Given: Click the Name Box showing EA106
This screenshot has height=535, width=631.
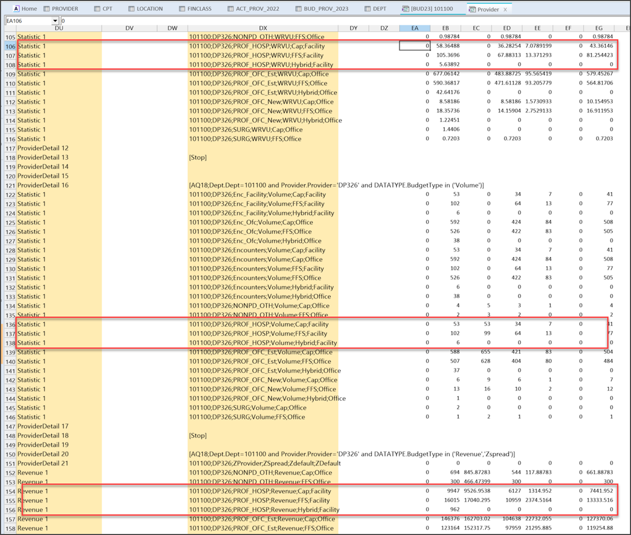Looking at the screenshot, I should [29, 21].
